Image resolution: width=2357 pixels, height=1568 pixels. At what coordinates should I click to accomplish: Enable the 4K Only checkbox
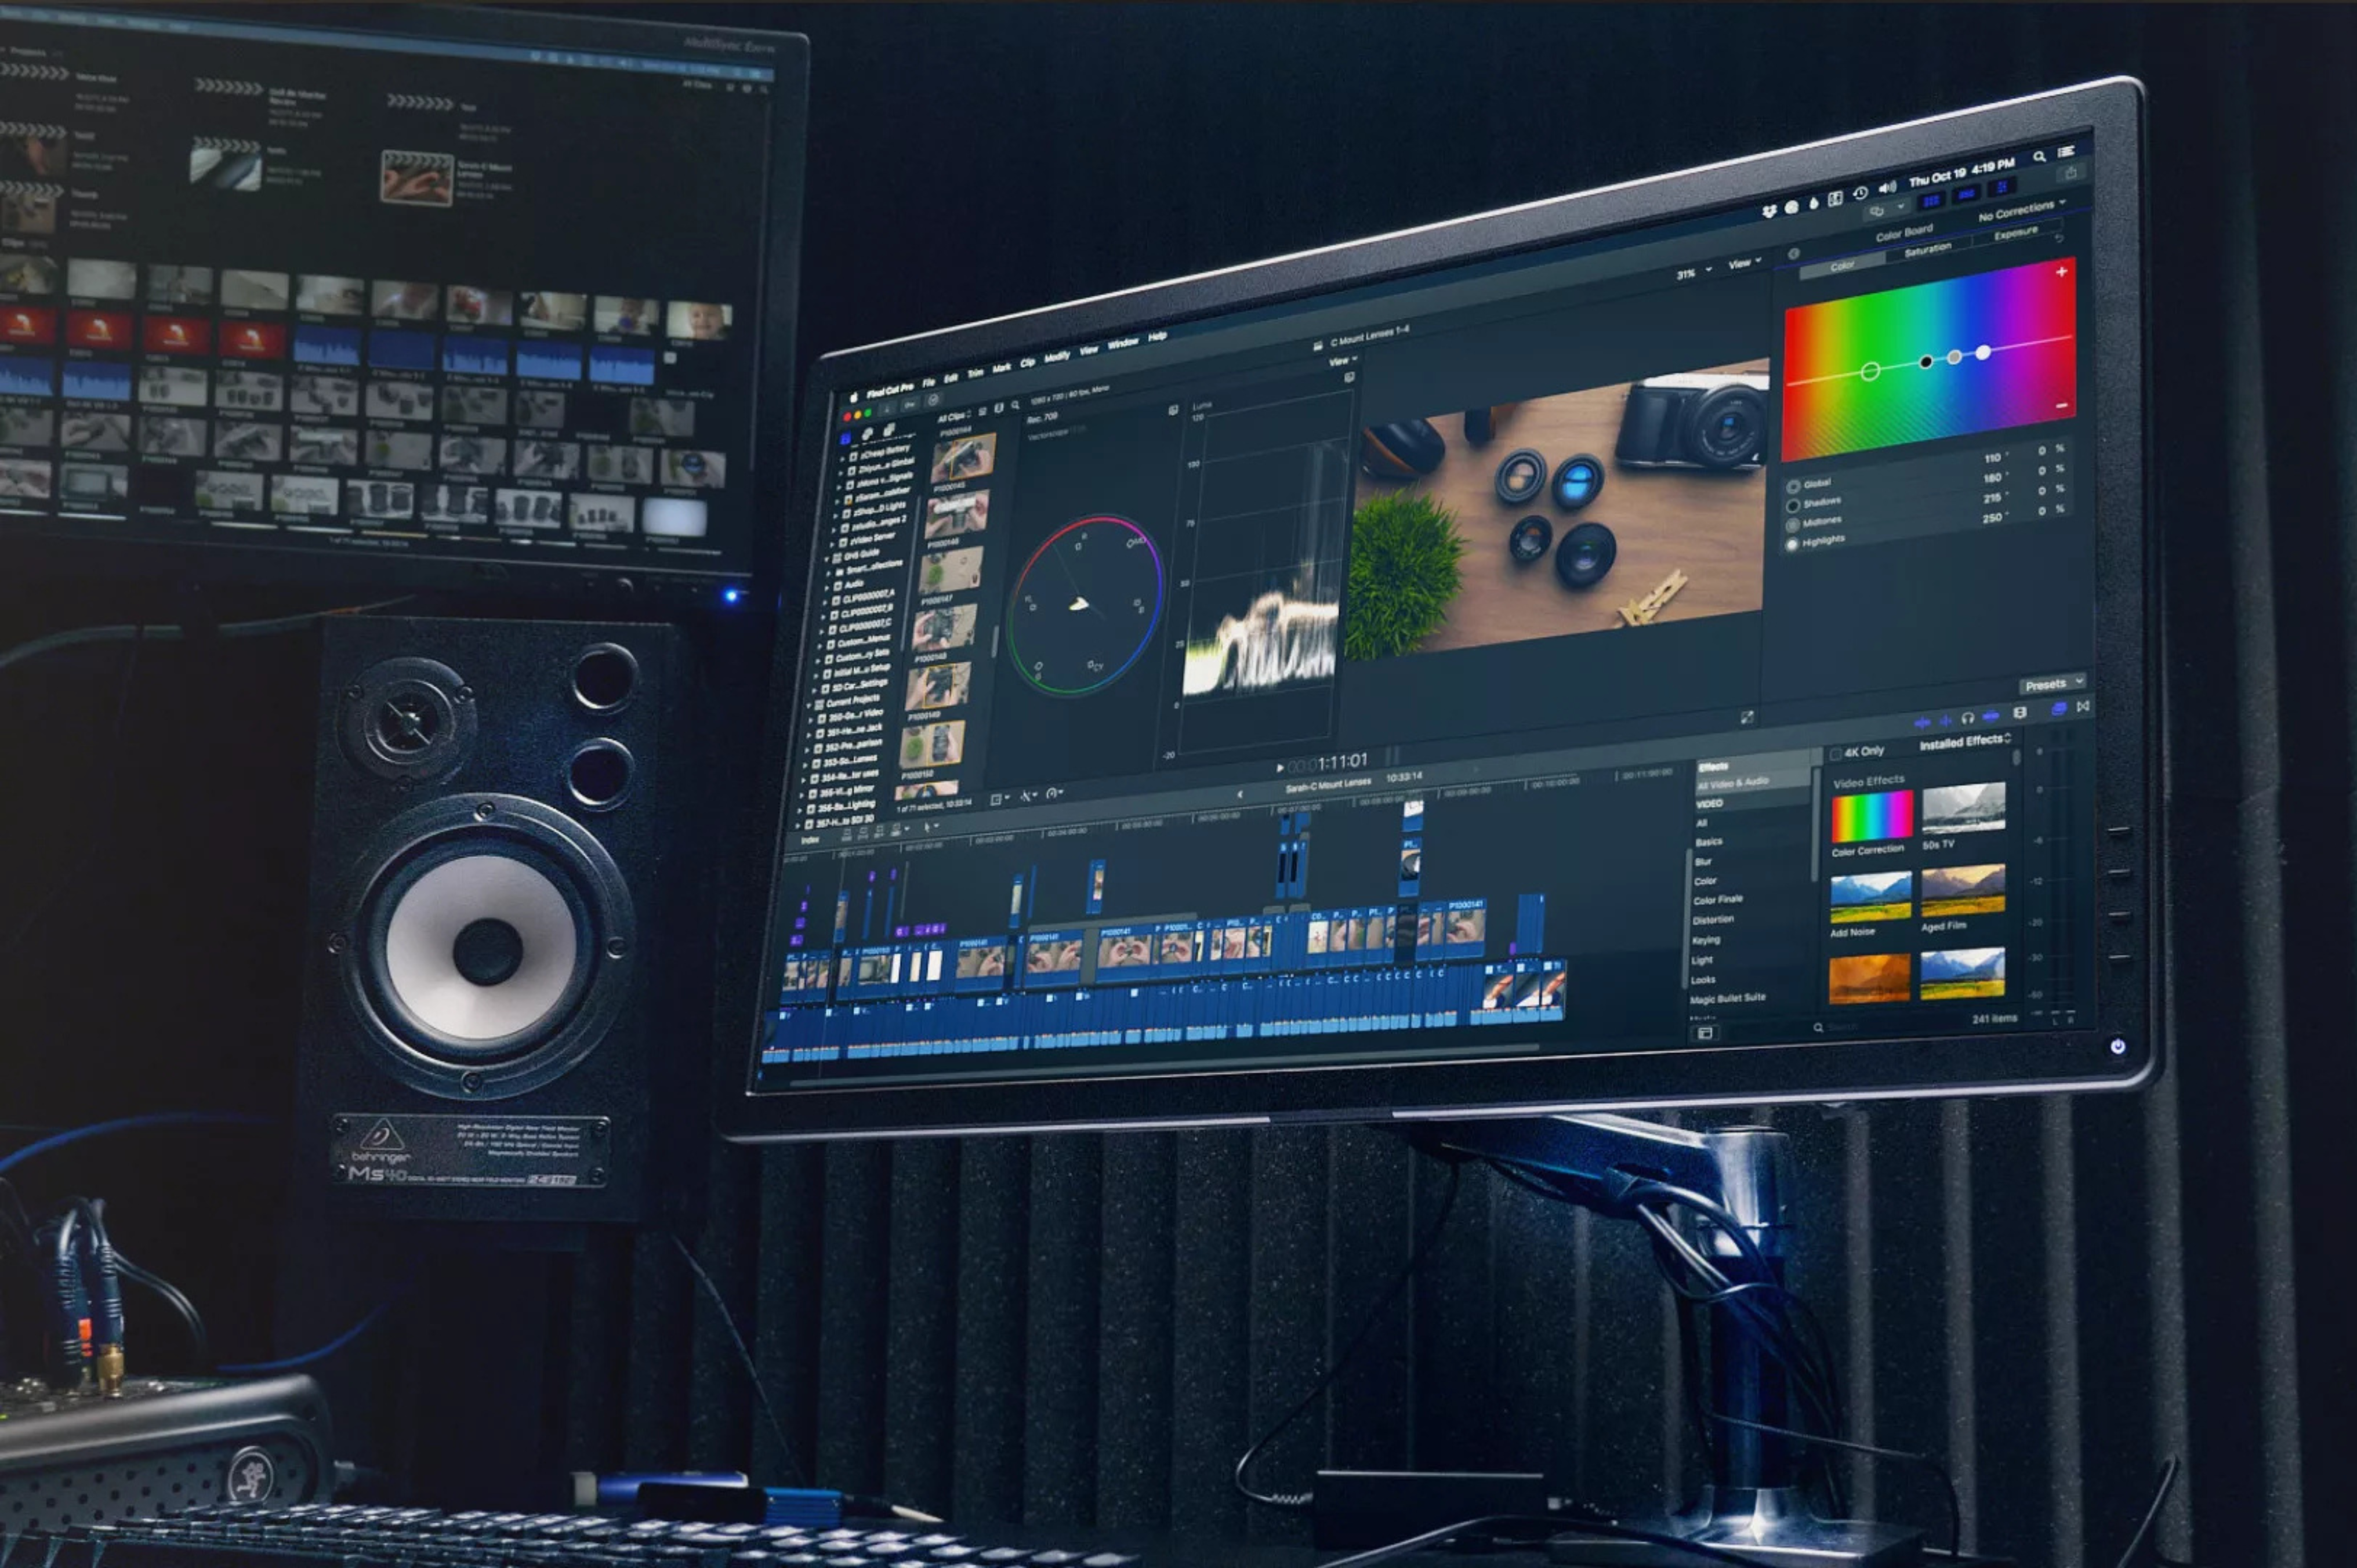1836,754
